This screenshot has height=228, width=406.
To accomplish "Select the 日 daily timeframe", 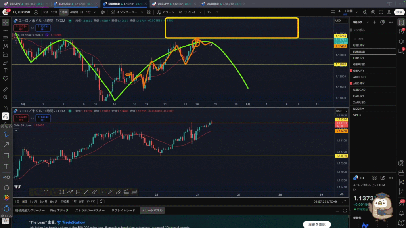I will point(82,12).
